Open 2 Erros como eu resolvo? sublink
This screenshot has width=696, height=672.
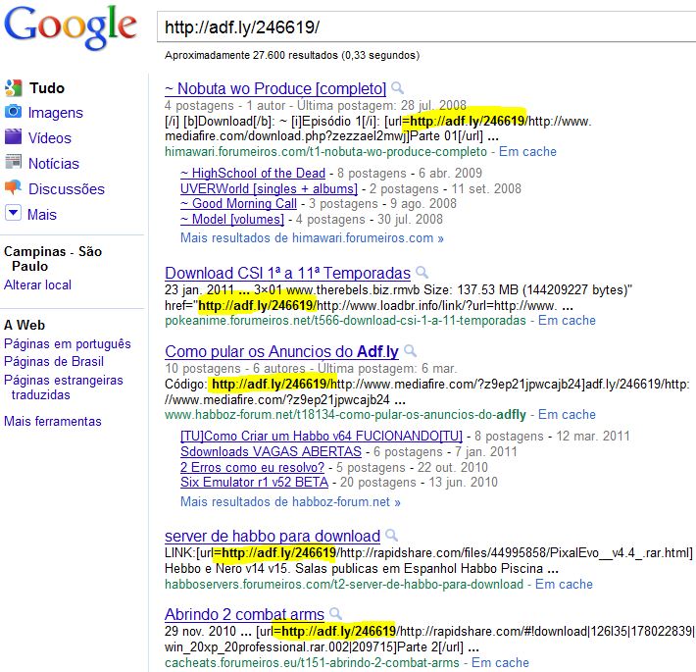[252, 467]
